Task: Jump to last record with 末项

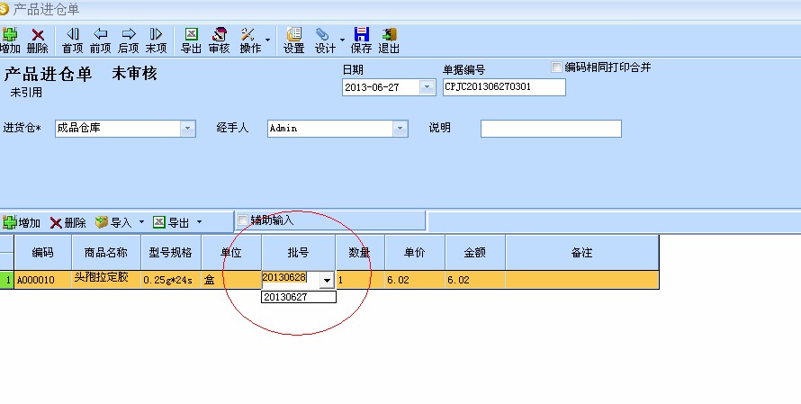Action: pos(156,40)
